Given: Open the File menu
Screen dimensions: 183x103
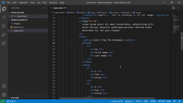Looking at the screenshot, I should coord(9,3).
